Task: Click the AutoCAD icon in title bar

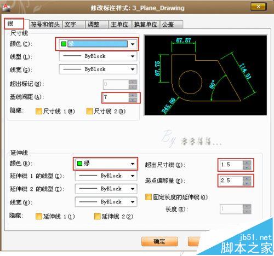Action: pos(7,8)
